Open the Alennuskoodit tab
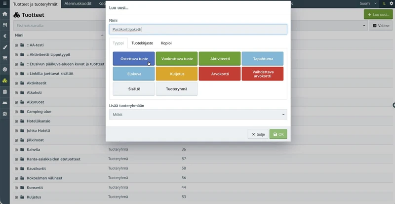Image resolution: width=395 pixels, height=204 pixels. pos(78,3)
